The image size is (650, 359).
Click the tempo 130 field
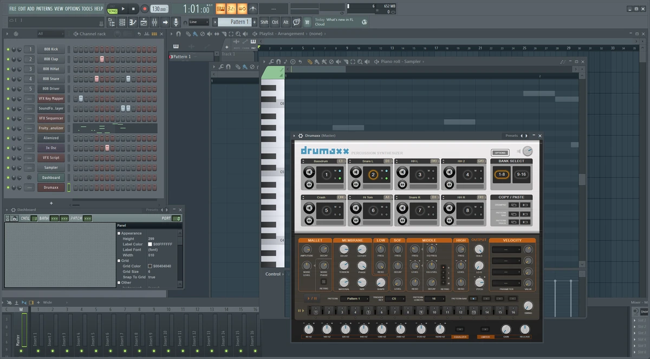[159, 9]
